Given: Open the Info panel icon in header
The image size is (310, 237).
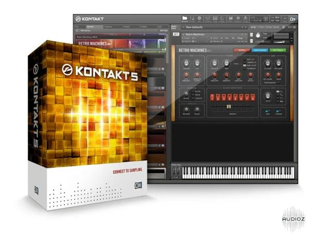Looking at the screenshot, I should (199, 19).
